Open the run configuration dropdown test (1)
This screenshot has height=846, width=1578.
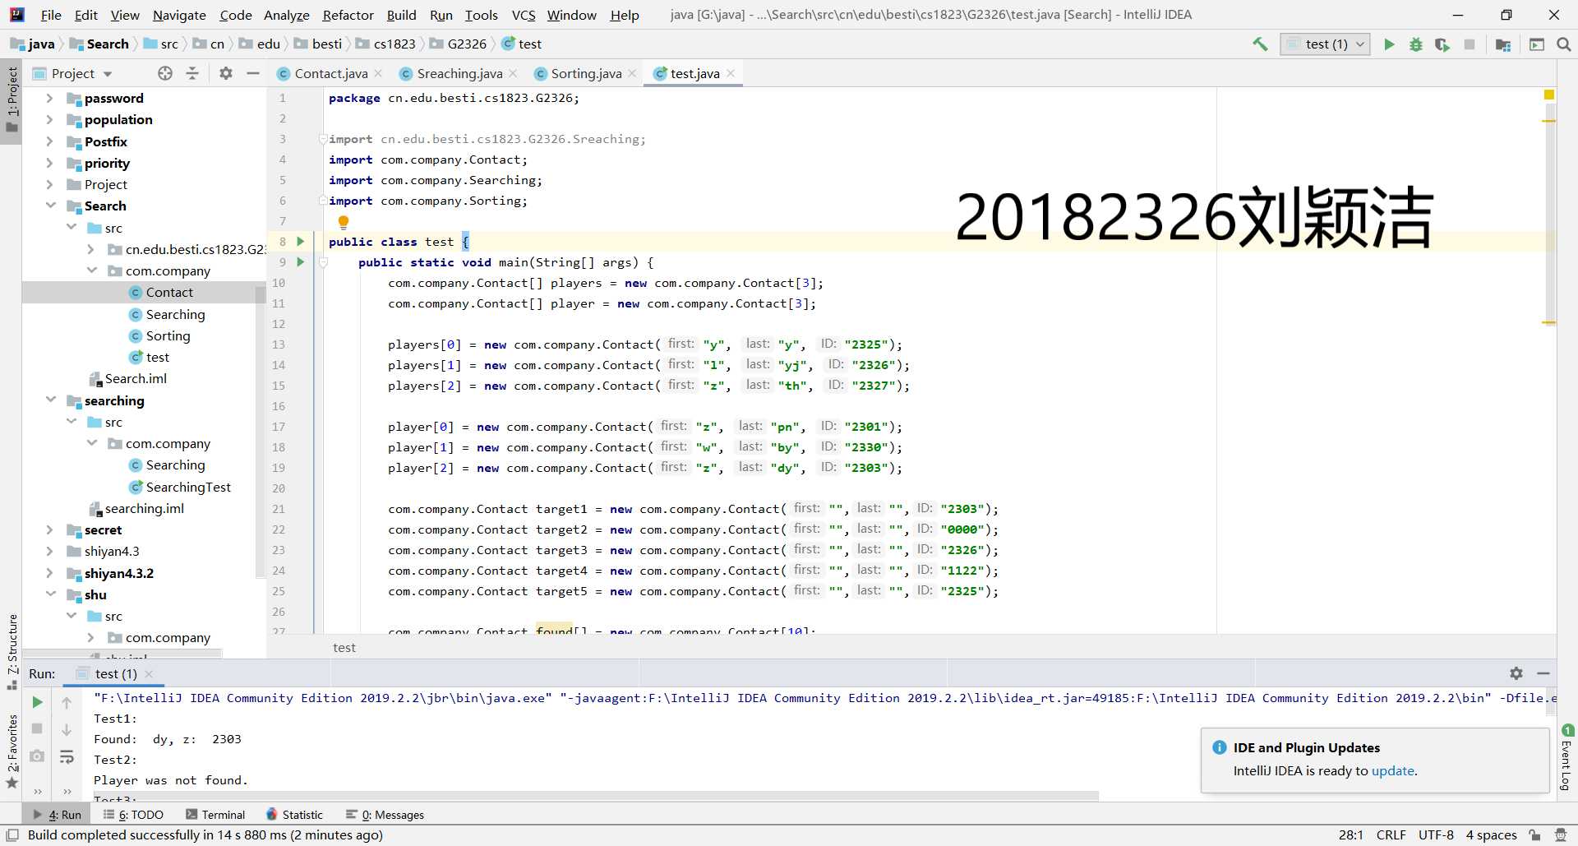(1325, 44)
